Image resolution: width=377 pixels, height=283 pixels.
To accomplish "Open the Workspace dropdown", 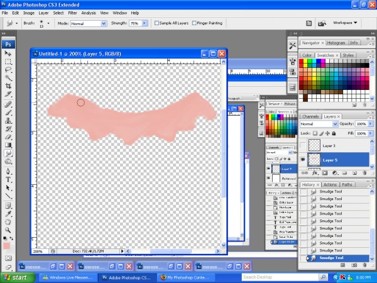I will 345,23.
